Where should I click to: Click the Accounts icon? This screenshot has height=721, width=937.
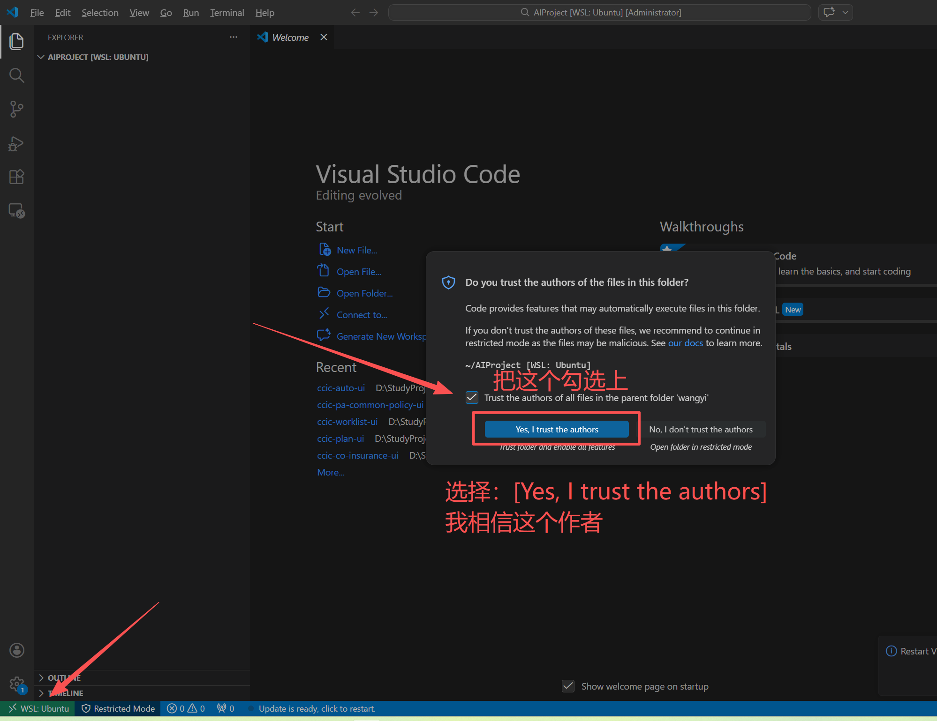click(16, 650)
